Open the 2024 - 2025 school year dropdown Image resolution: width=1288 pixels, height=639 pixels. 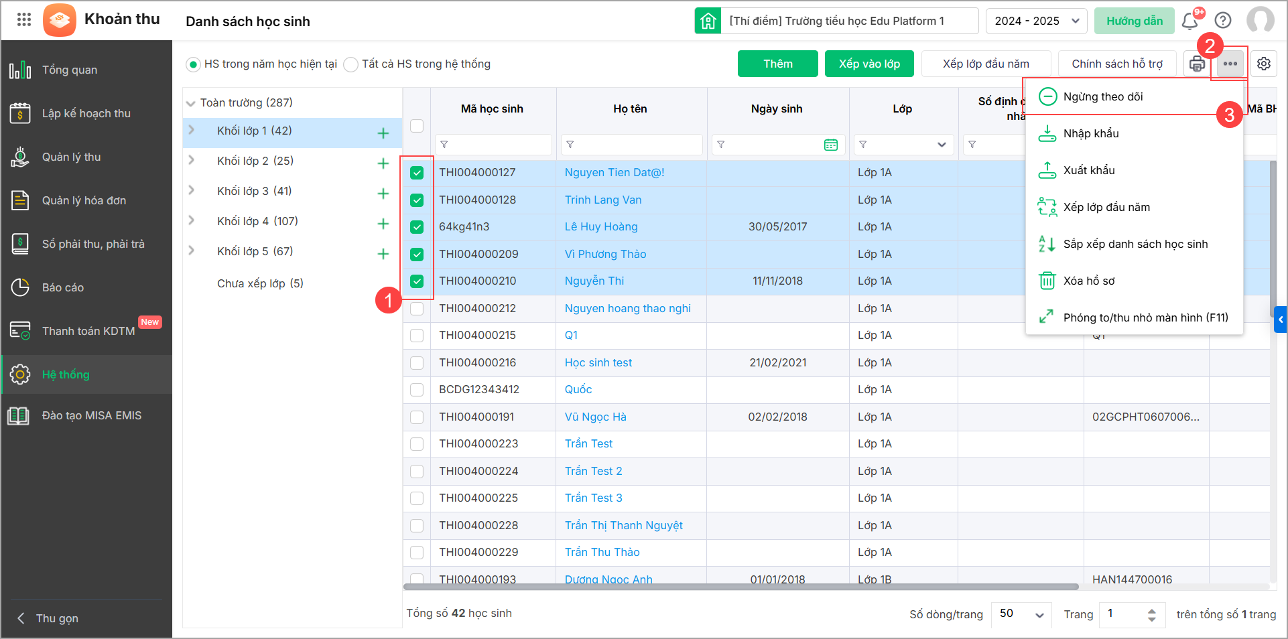1036,21
